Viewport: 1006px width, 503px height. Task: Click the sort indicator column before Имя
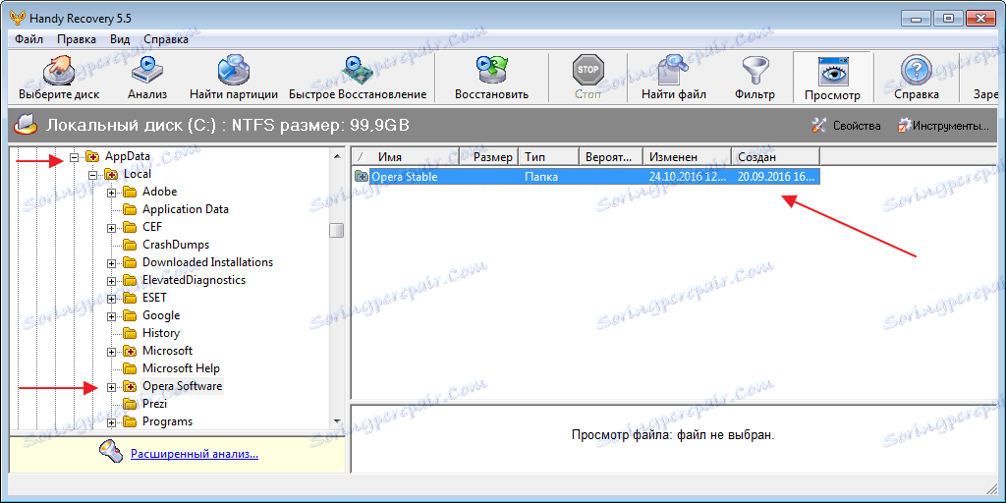click(361, 156)
